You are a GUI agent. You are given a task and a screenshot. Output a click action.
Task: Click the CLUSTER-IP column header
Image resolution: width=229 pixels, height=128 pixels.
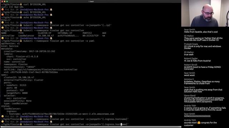click(44, 33)
